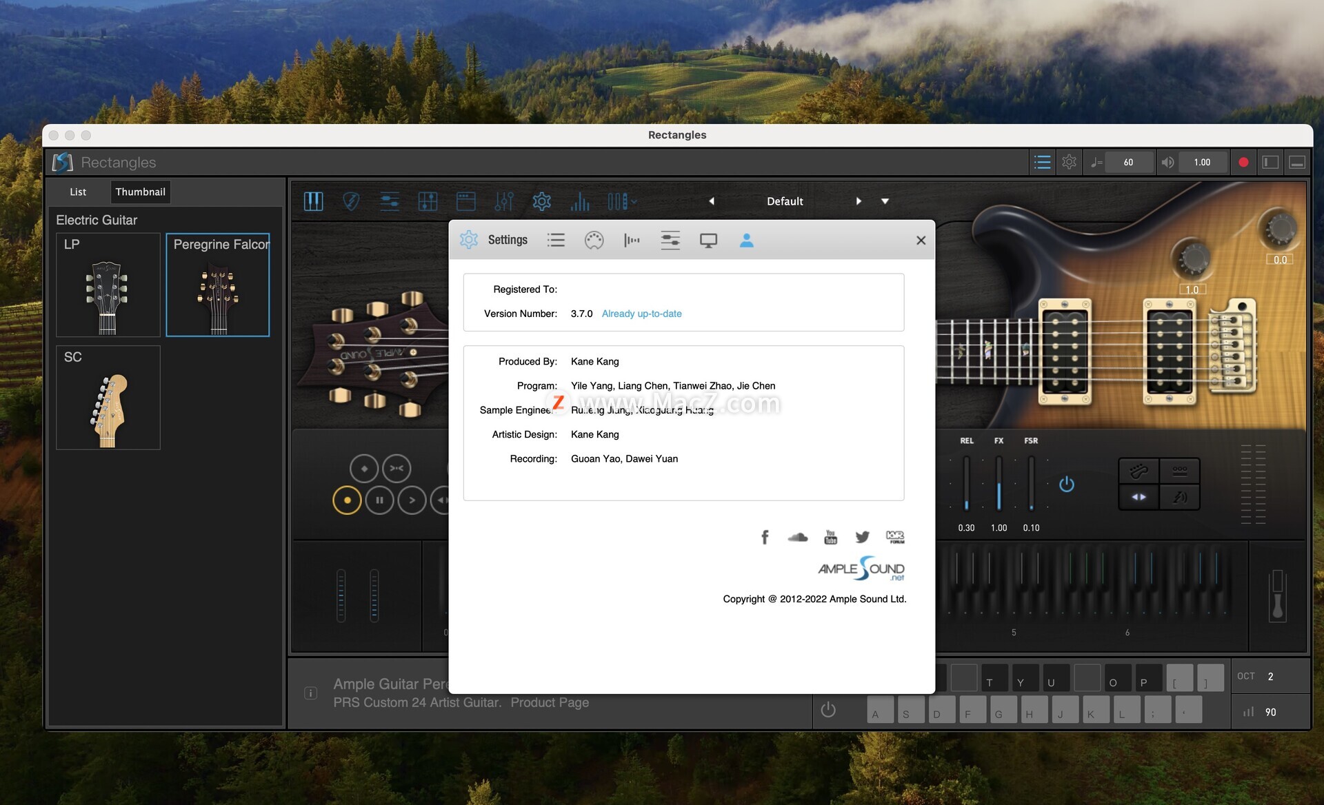Open the Product Page link
The image size is (1324, 805).
point(550,702)
